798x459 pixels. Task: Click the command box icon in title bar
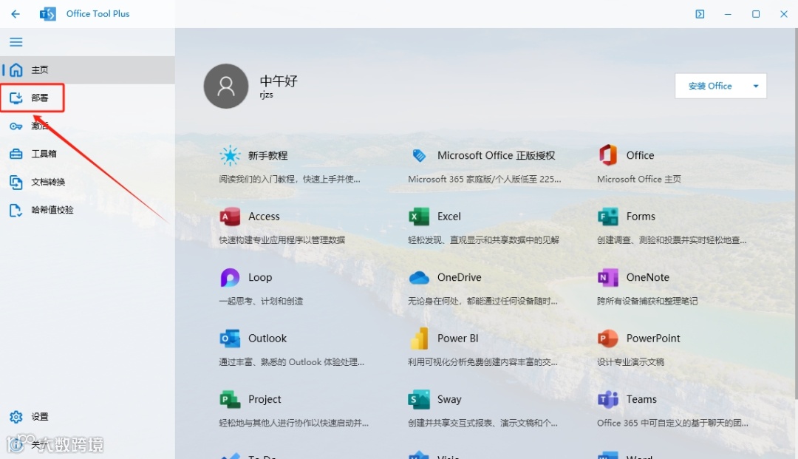(x=700, y=14)
